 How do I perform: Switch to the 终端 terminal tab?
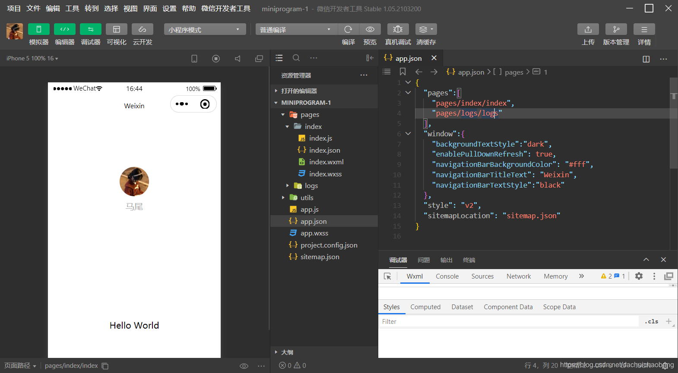point(469,260)
